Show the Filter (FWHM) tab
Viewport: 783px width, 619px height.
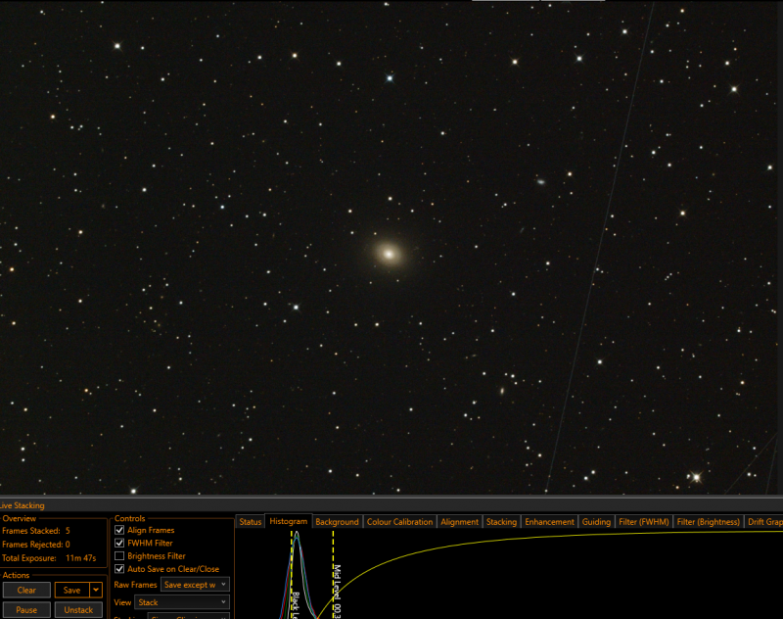coord(644,522)
